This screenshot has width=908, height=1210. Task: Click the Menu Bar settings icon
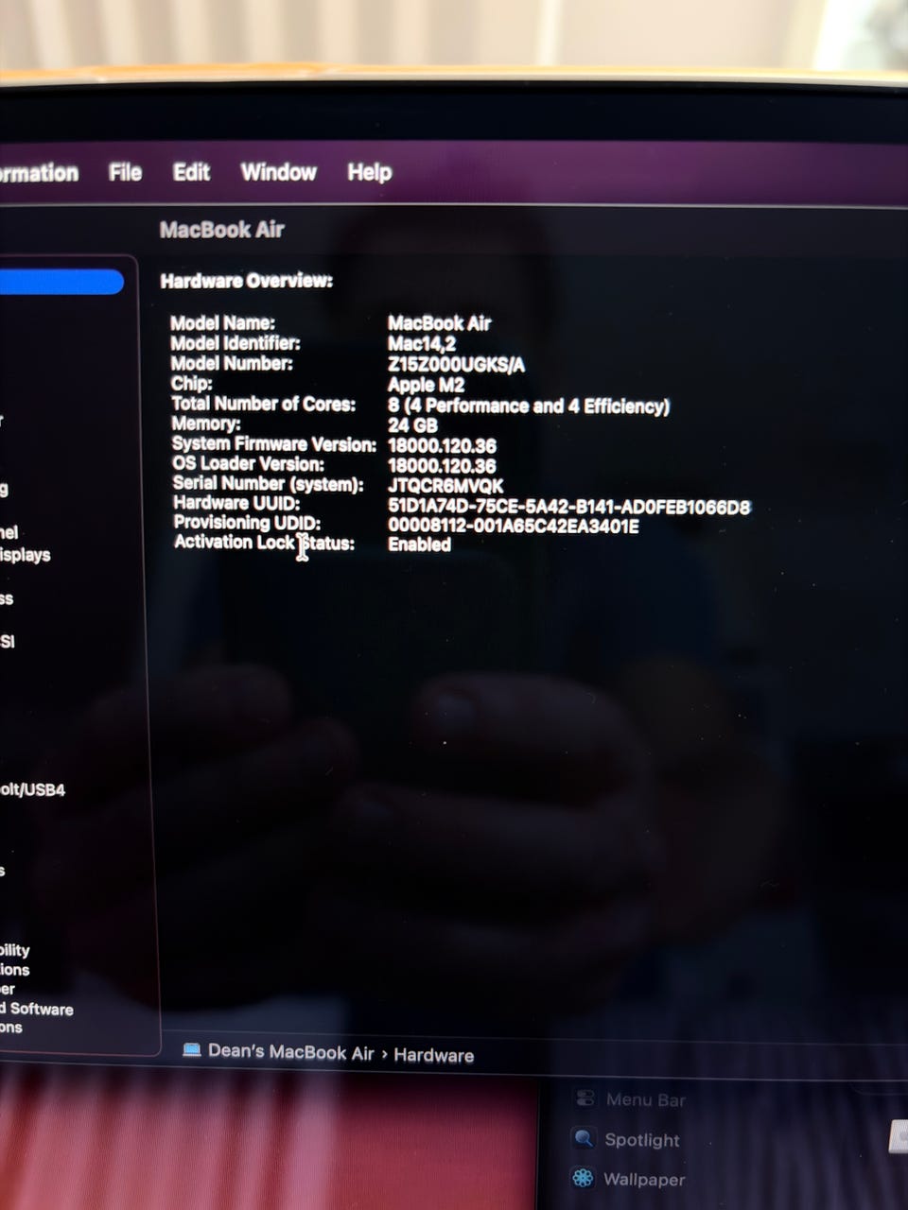(585, 1098)
